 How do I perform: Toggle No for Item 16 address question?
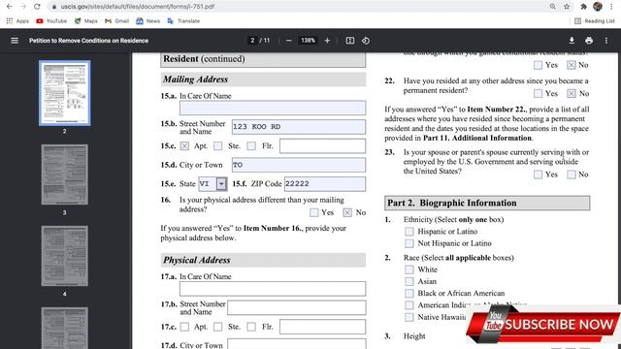click(347, 212)
